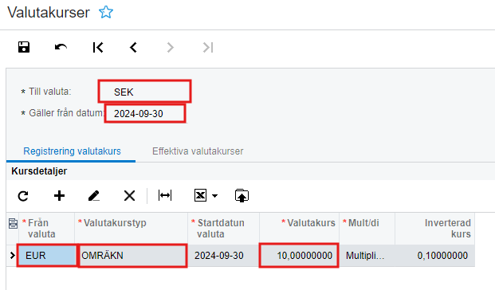This screenshot has height=290, width=495.
Task: Click the upload import icon
Action: pyautogui.click(x=242, y=196)
